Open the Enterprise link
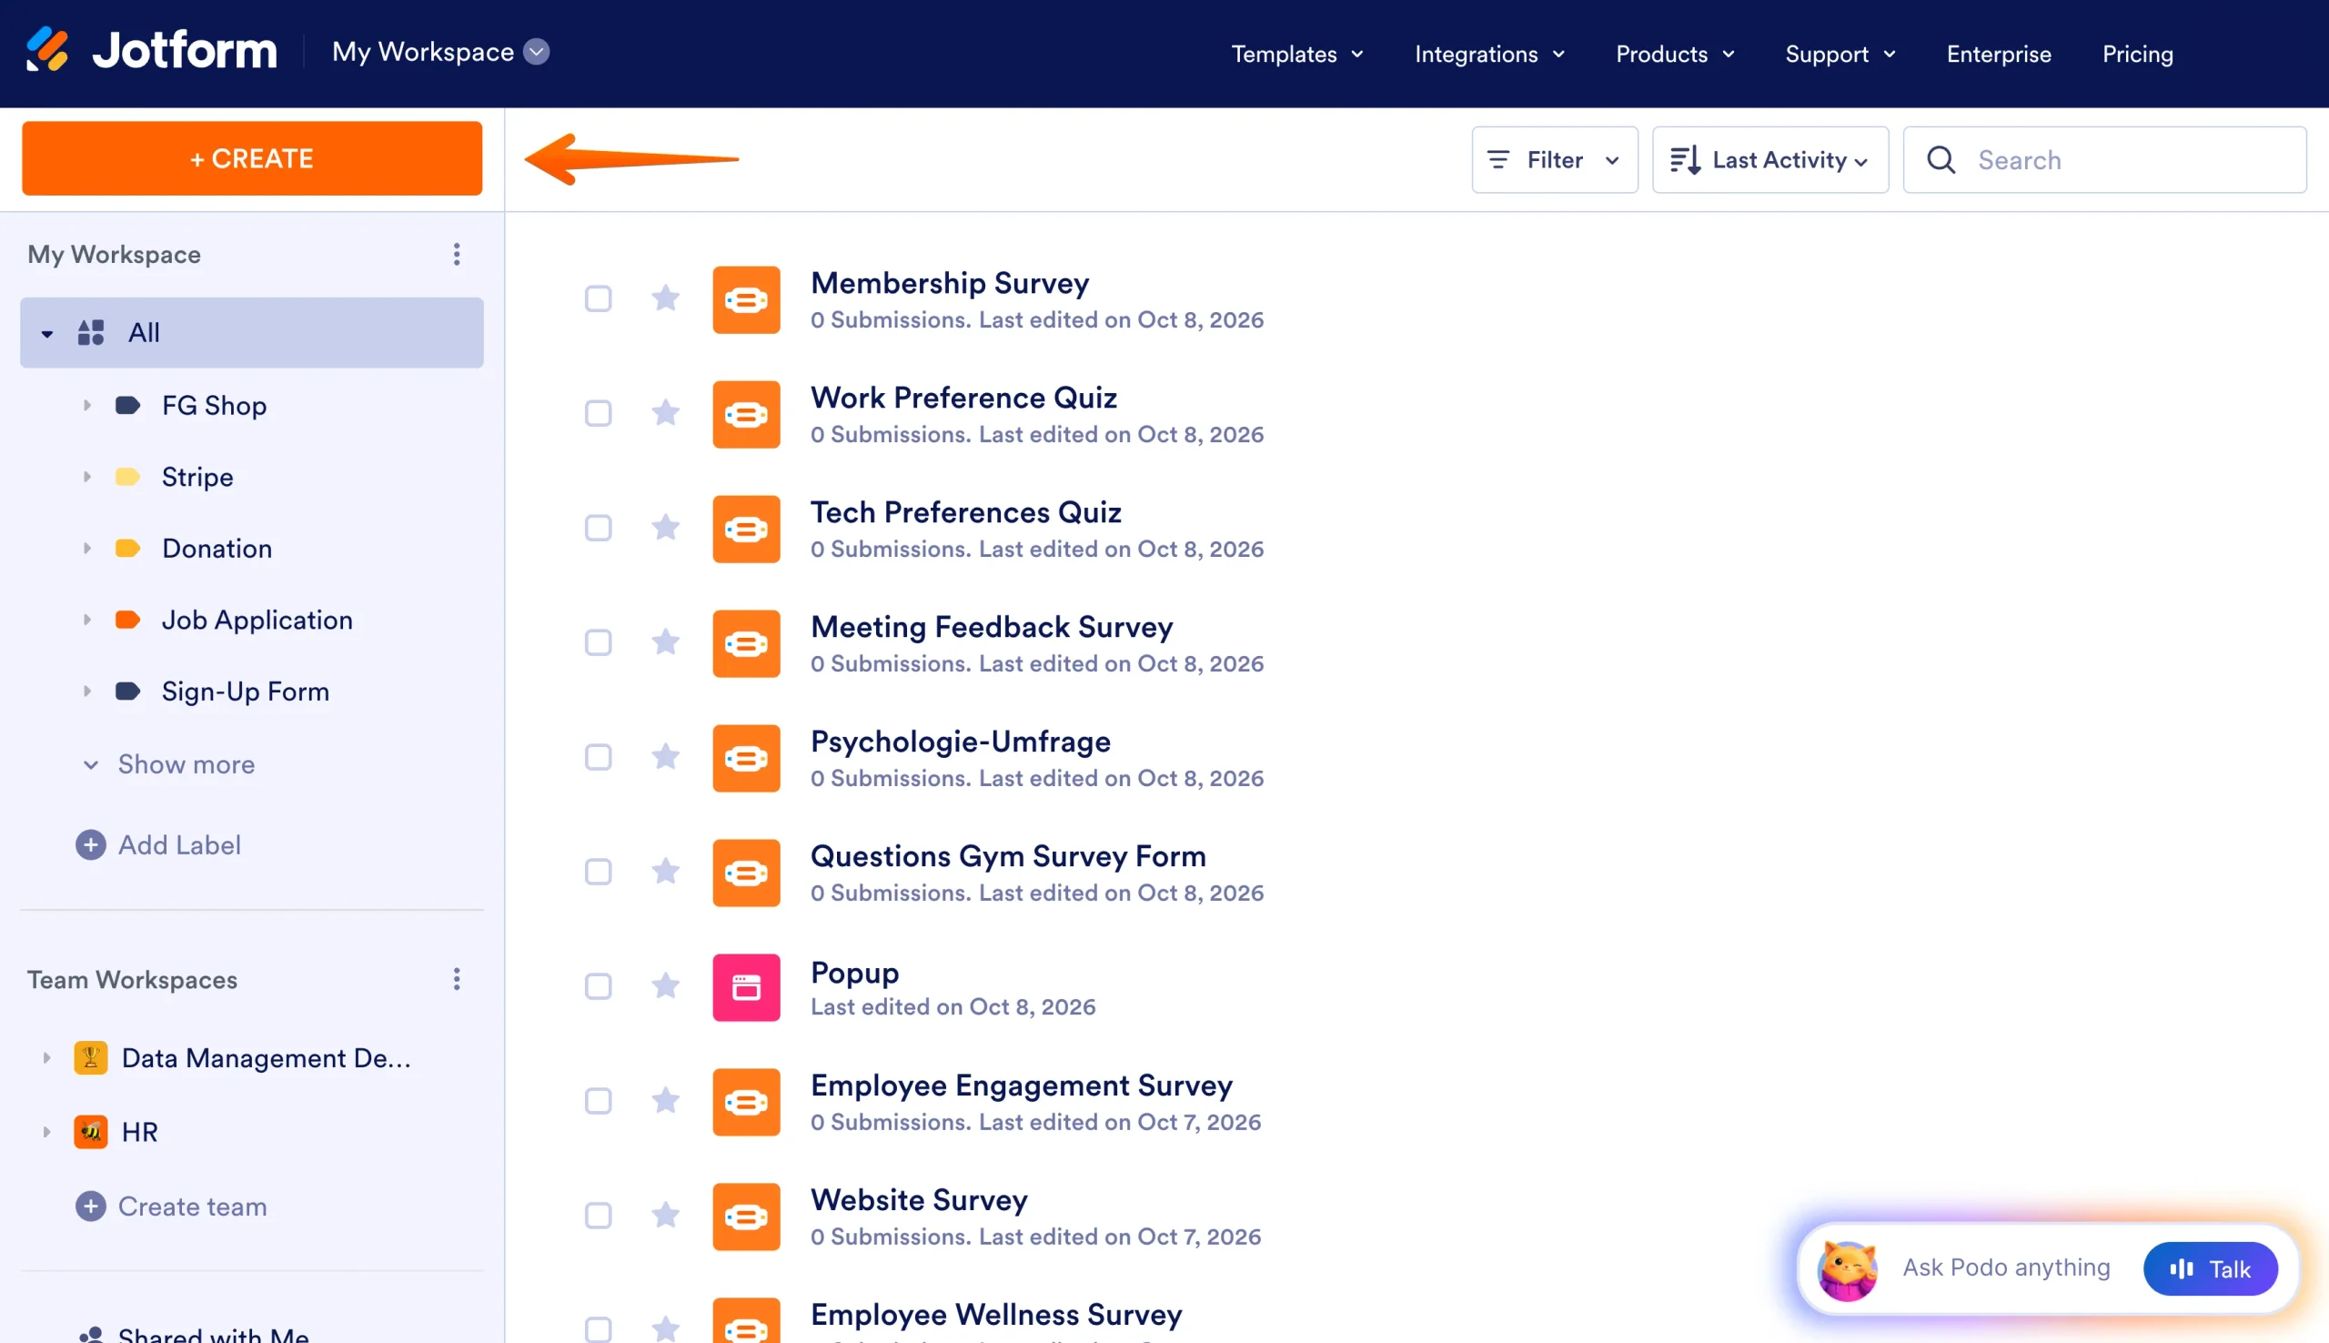Screen dimensions: 2329x1343 1998,55
